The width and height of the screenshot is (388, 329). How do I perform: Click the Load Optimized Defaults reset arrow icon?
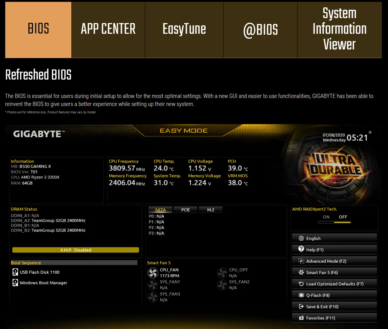301,284
